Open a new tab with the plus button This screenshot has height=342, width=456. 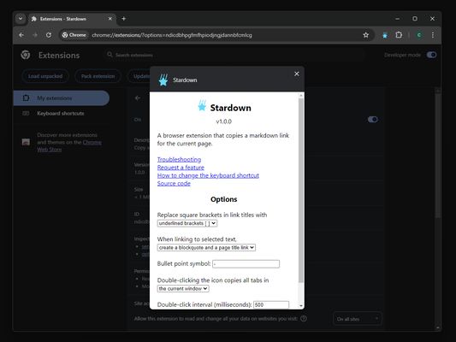123,19
